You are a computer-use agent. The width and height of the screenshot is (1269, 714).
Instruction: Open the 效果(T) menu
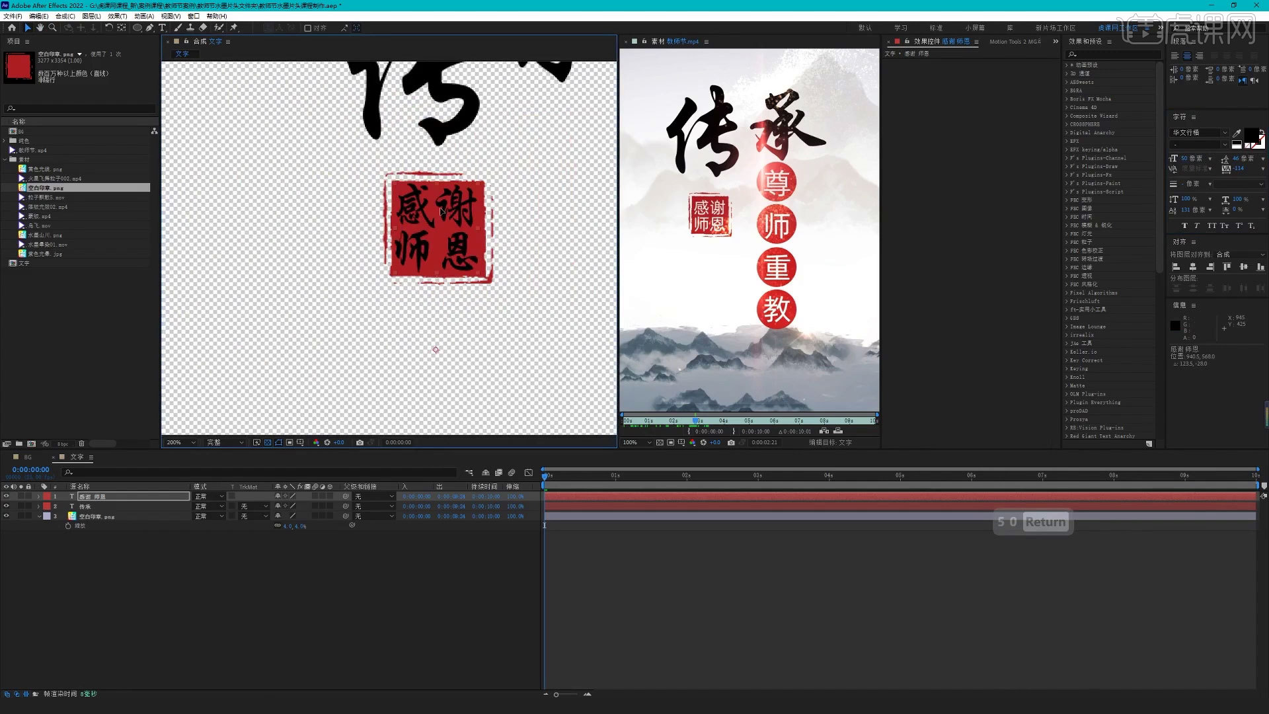tap(117, 16)
